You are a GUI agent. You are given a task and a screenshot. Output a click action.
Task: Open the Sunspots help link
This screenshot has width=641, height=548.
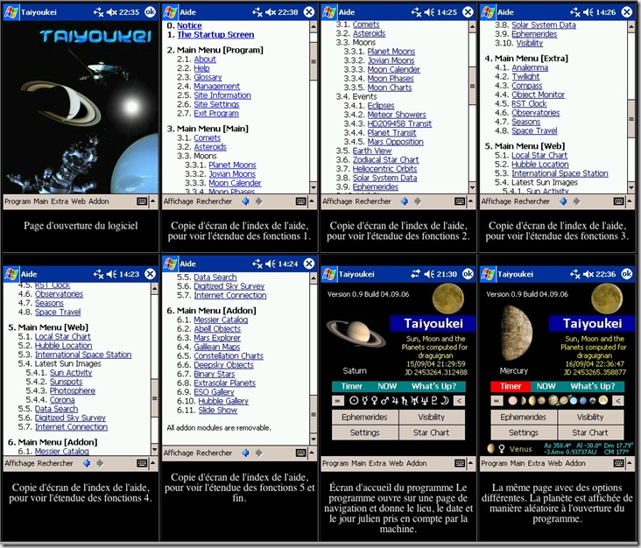66,382
